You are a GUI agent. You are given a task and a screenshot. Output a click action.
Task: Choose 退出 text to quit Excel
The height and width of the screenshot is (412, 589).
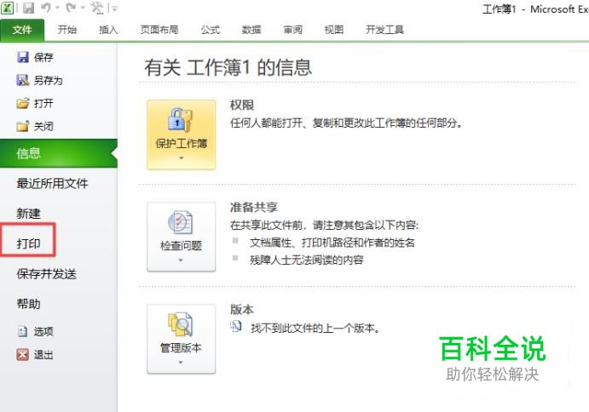point(43,355)
